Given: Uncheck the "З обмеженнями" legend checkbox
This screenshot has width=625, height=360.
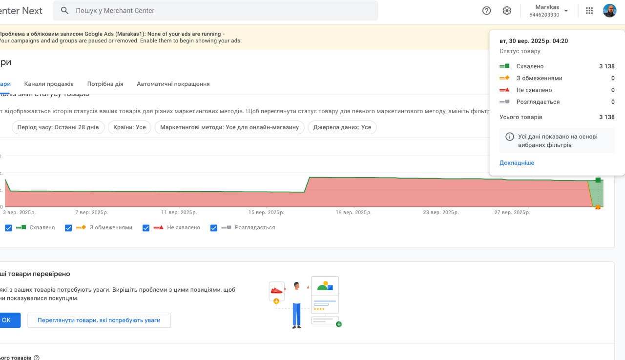Looking at the screenshot, I should [x=68, y=228].
